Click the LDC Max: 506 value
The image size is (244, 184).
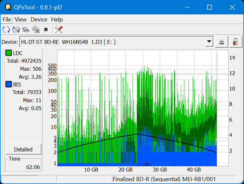pyautogui.click(x=31, y=69)
